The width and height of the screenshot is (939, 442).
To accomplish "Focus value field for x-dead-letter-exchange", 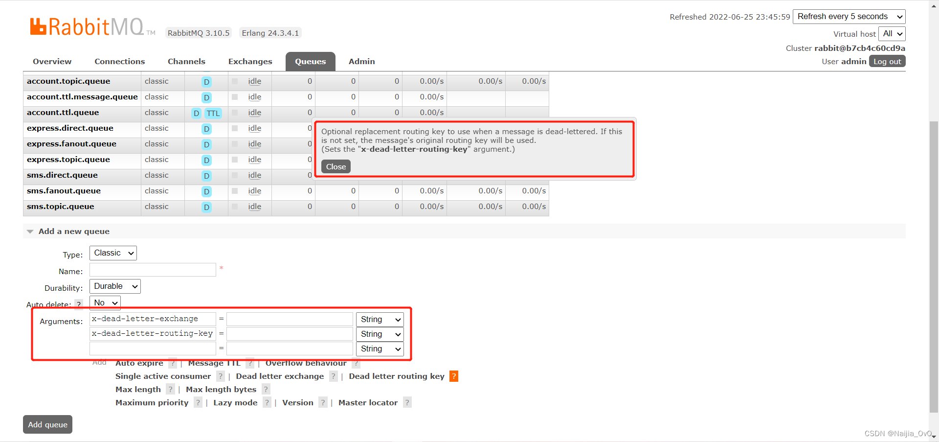I will (290, 319).
